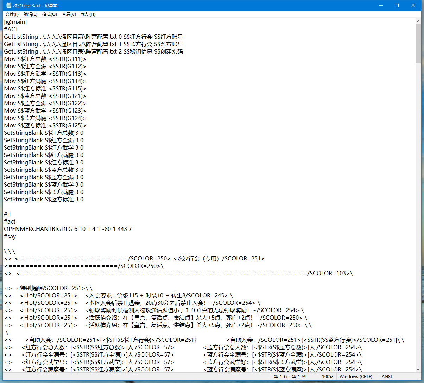
Task: Open the 文件(F) menu
Action: (12, 14)
